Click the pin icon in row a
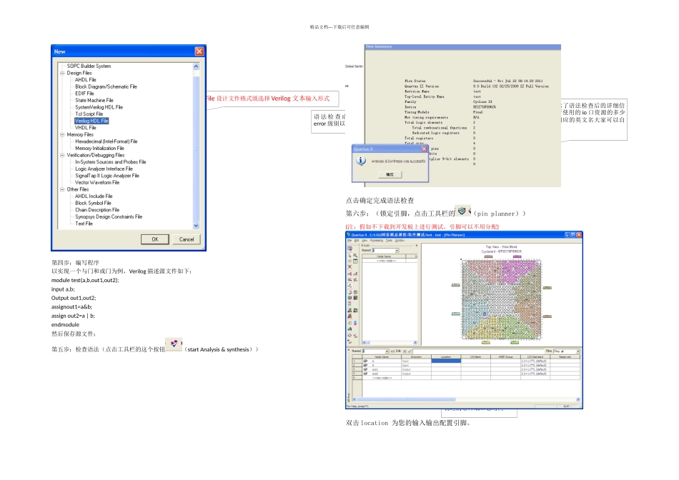Image resolution: width=679 pixels, height=480 pixels. tap(365, 361)
